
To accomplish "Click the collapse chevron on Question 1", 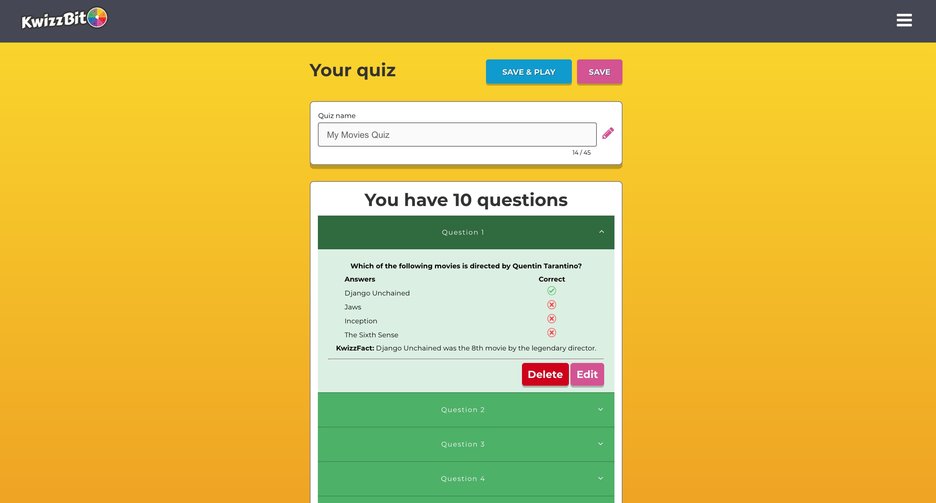I will tap(601, 232).
